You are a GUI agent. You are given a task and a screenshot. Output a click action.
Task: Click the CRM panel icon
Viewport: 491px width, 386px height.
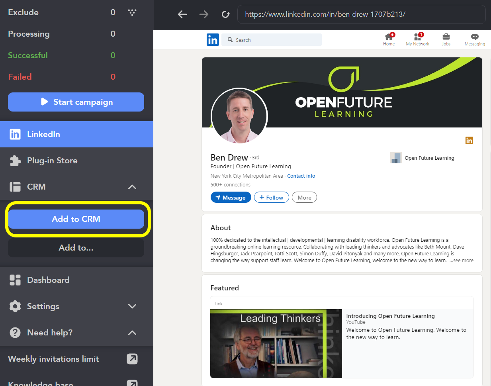coord(15,187)
